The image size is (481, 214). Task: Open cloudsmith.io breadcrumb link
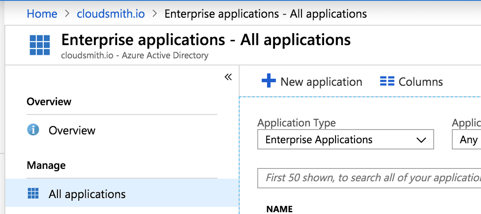click(111, 14)
